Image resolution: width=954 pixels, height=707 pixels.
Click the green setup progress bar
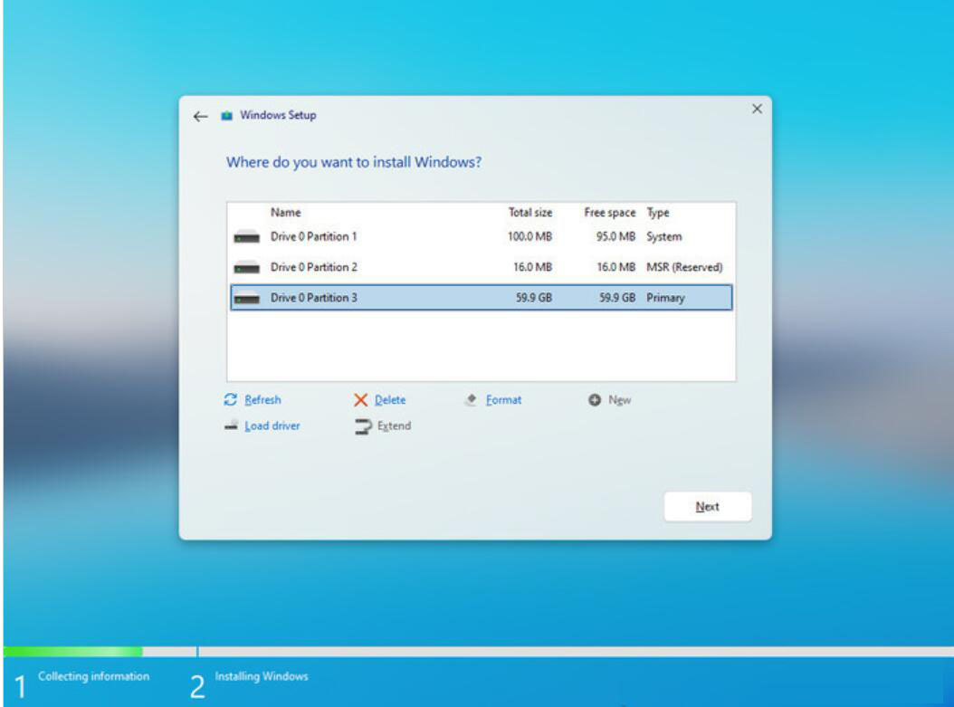72,651
